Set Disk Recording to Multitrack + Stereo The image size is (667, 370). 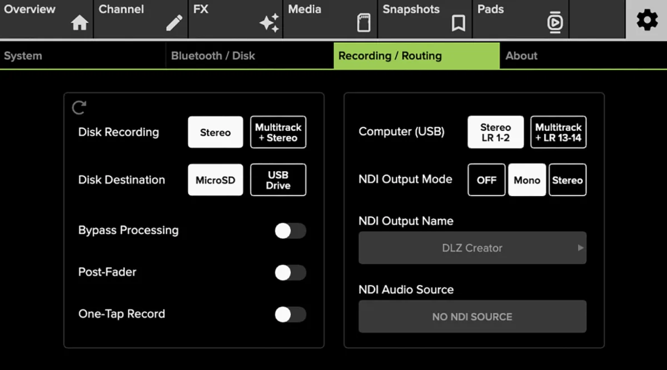[x=278, y=132]
